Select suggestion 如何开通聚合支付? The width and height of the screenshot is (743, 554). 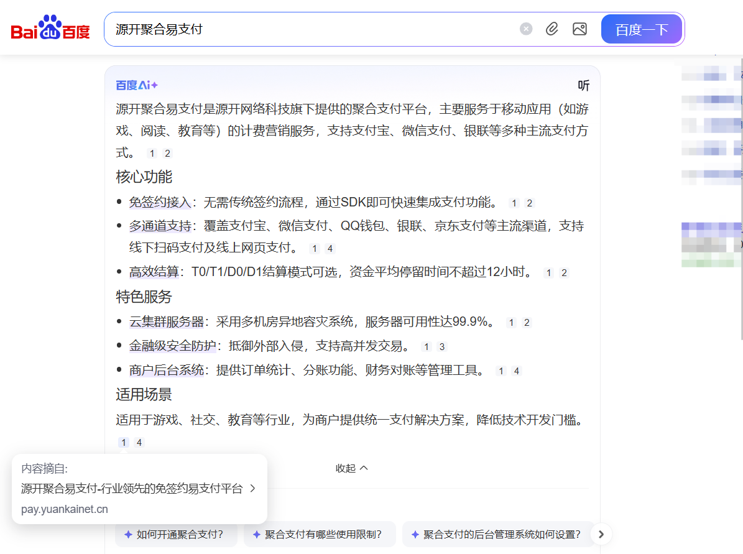[x=176, y=534]
